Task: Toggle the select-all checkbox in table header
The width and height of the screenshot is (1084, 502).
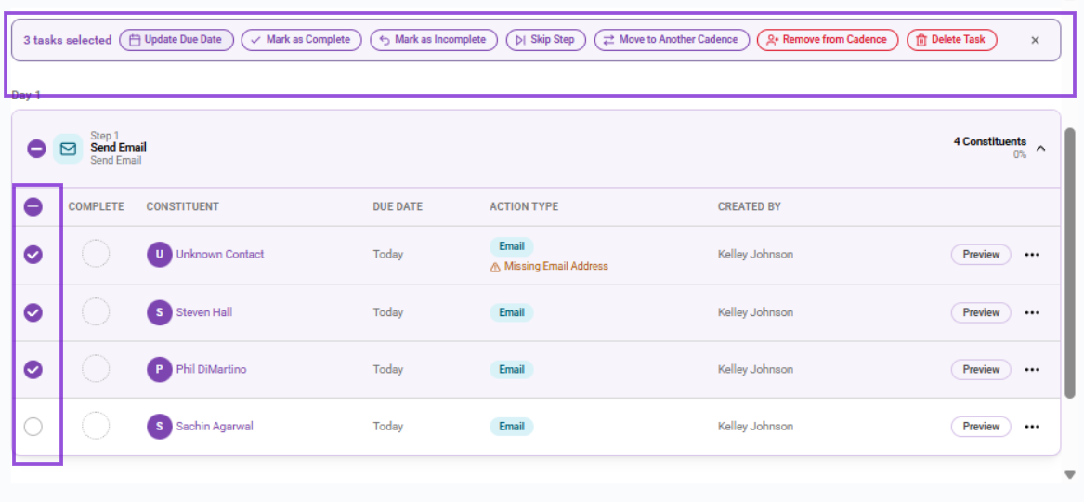Action: click(x=33, y=206)
